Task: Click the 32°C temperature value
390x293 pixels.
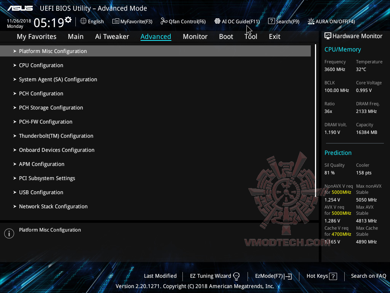Action: [361, 69]
